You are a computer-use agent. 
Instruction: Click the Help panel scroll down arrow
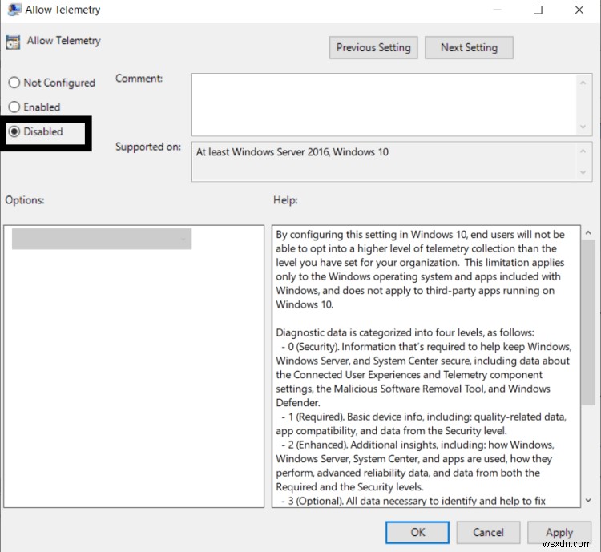588,500
